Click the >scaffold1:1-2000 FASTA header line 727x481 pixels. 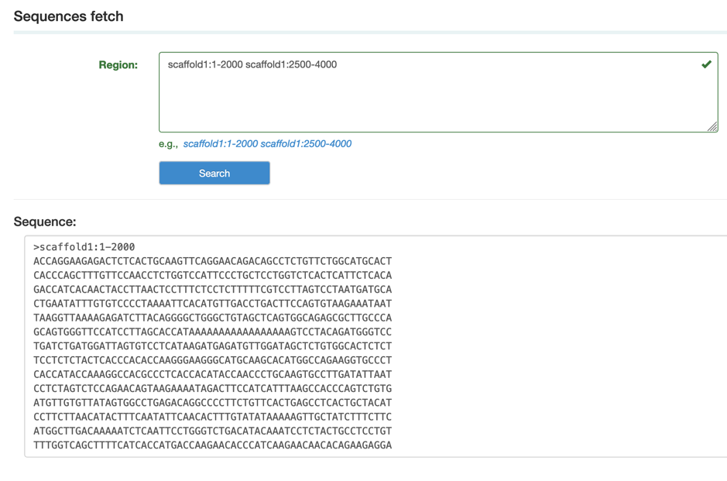[x=84, y=247]
